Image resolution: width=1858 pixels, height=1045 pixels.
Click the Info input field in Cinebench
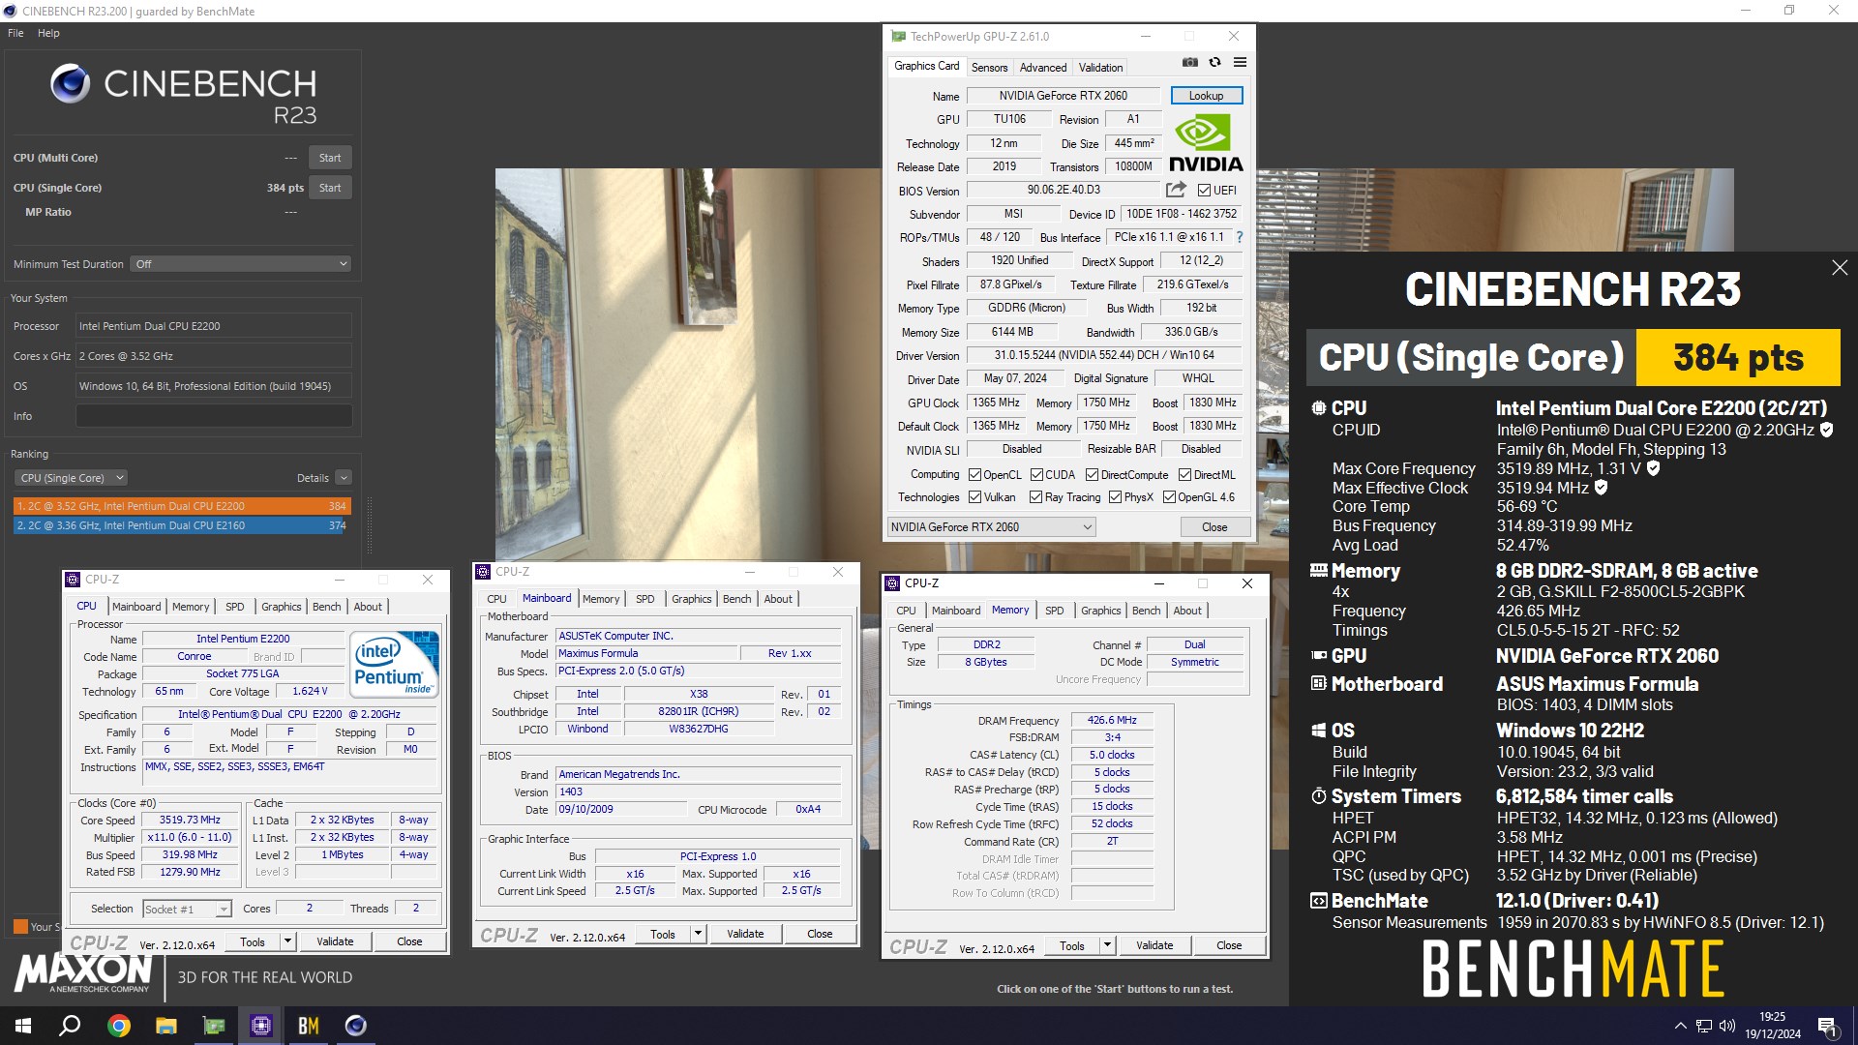pos(214,416)
